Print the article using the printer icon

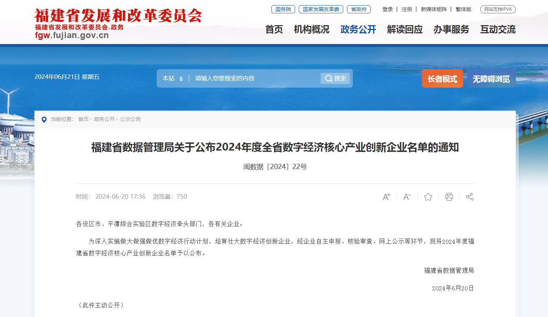449,197
